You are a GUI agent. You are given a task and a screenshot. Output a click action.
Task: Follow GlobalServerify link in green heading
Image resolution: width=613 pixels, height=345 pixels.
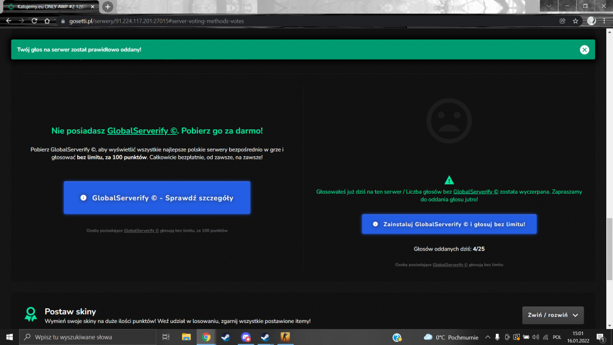coord(142,131)
